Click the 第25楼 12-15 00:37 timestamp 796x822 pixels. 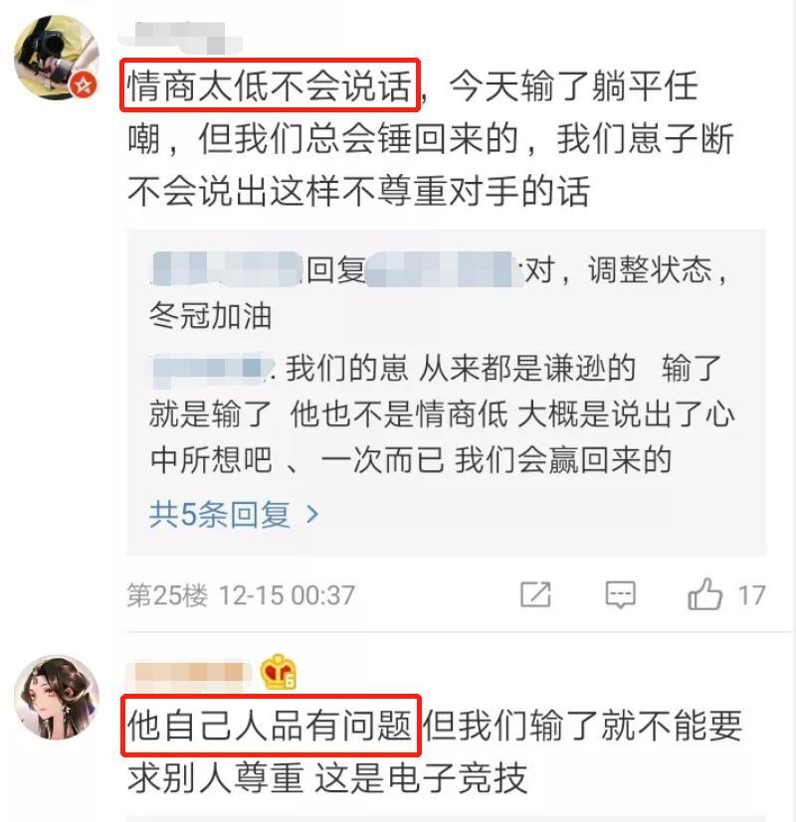(241, 595)
